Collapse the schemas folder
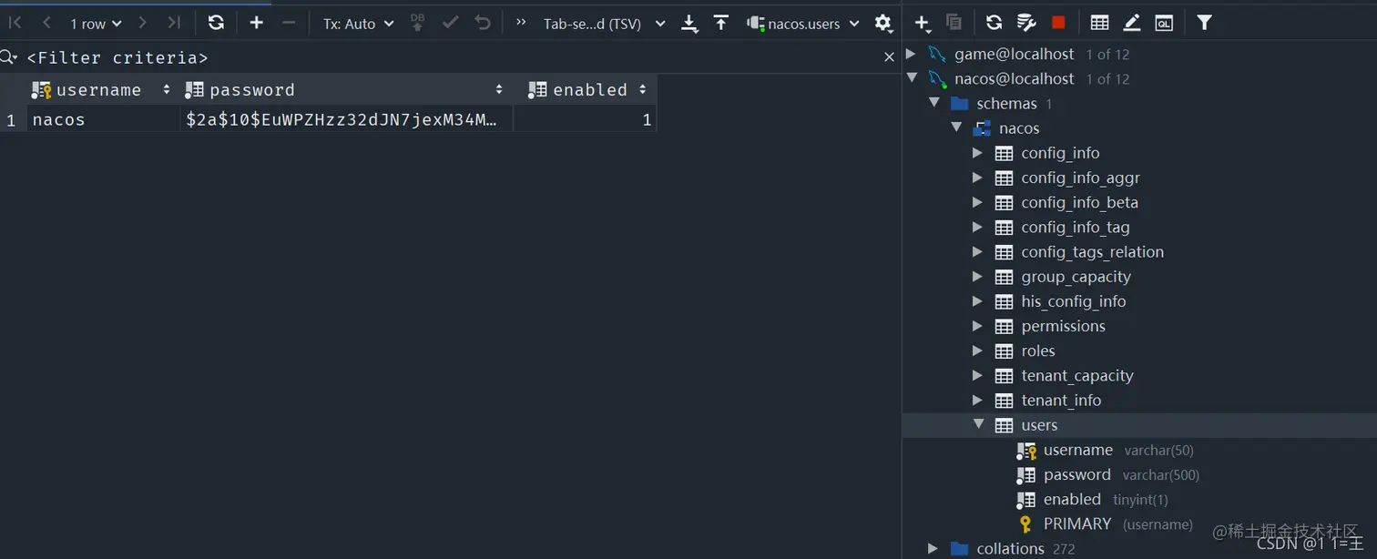This screenshot has width=1377, height=559. click(933, 103)
